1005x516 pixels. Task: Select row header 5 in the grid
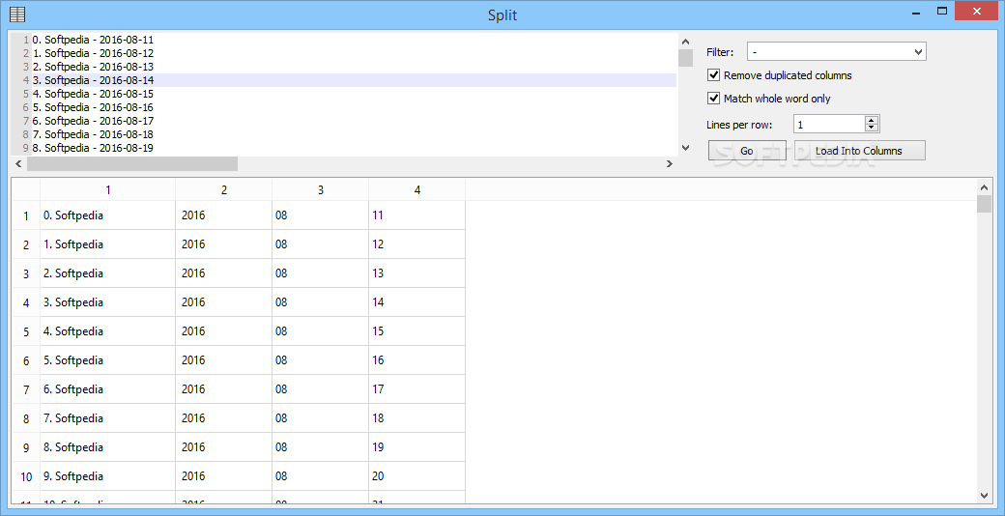tap(26, 331)
